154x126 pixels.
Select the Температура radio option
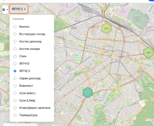pyautogui.click(x=15, y=115)
